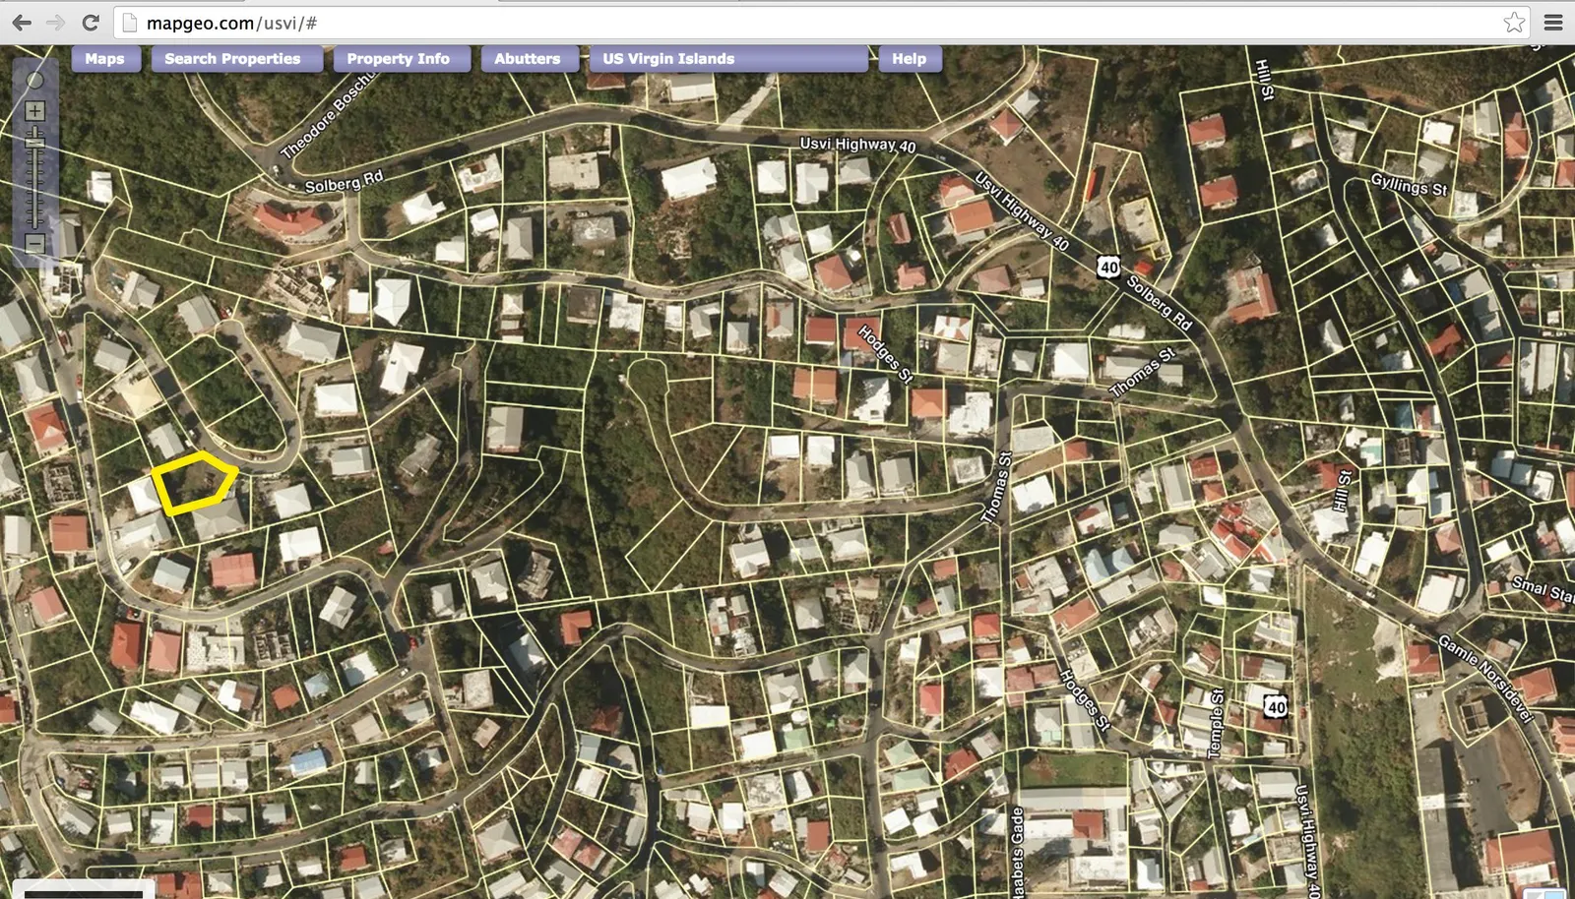Open the Abutters tool
This screenshot has width=1575, height=899.
point(527,59)
